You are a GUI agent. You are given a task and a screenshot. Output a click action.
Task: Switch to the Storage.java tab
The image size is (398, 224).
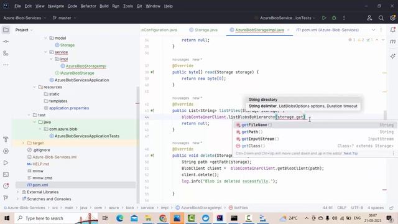[203, 30]
